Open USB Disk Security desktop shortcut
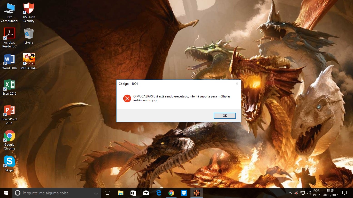This screenshot has height=198, width=353. (x=29, y=9)
